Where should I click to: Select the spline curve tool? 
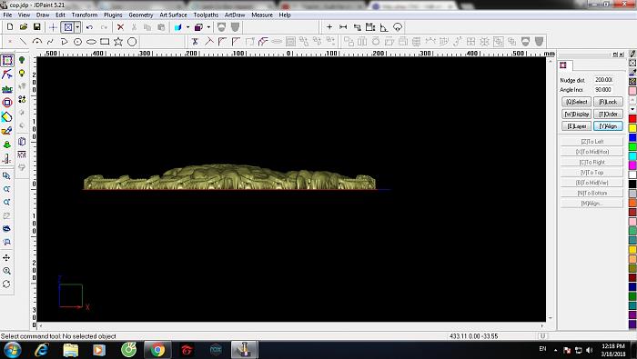(50, 42)
